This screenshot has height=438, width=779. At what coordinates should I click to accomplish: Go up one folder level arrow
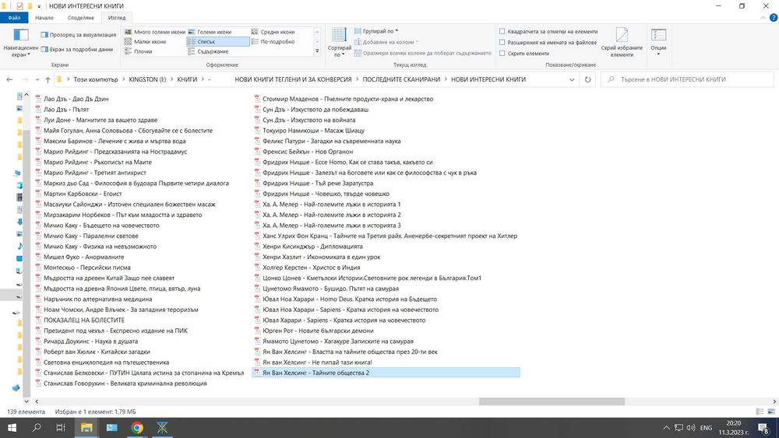[x=48, y=79]
